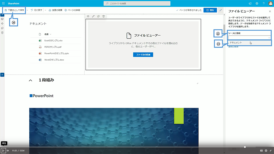Expand arrow next to 下書きとして保存
The image size is (274, 154).
(x=27, y=10)
